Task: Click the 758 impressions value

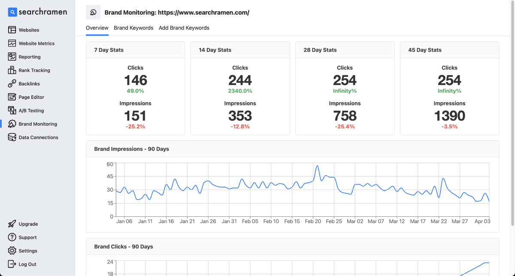Action: pyautogui.click(x=345, y=116)
